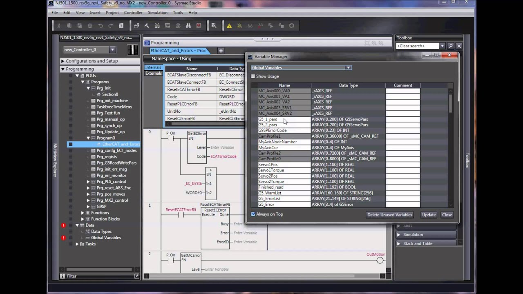Expand the Function Blocks node
Screen dimensions: 523x294
(83, 219)
